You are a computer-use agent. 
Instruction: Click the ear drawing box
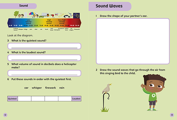pyautogui.click(x=133, y=41)
